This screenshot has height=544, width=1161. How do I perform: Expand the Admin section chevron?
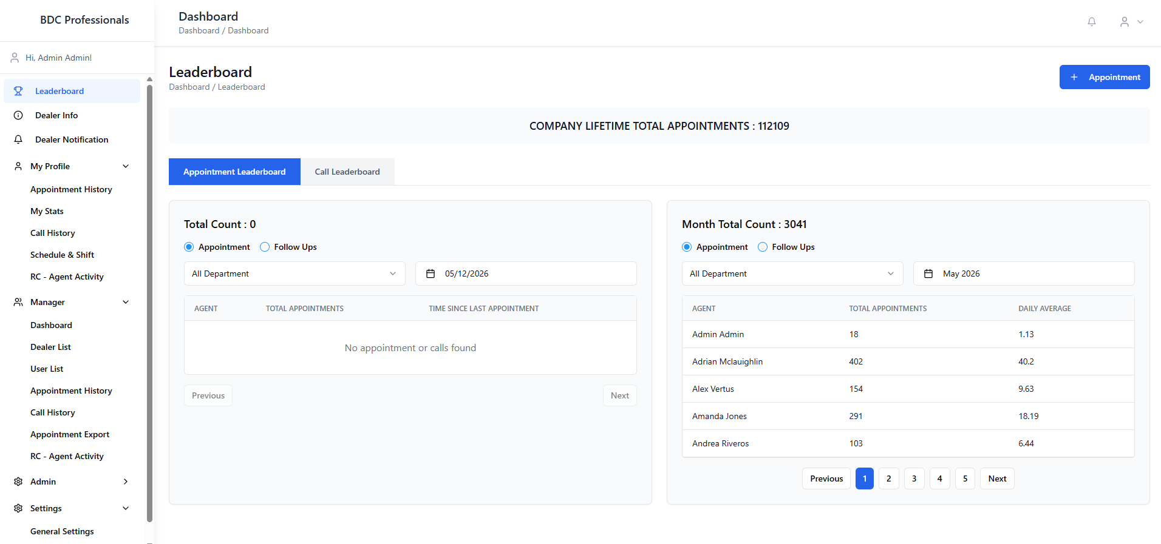pos(126,482)
